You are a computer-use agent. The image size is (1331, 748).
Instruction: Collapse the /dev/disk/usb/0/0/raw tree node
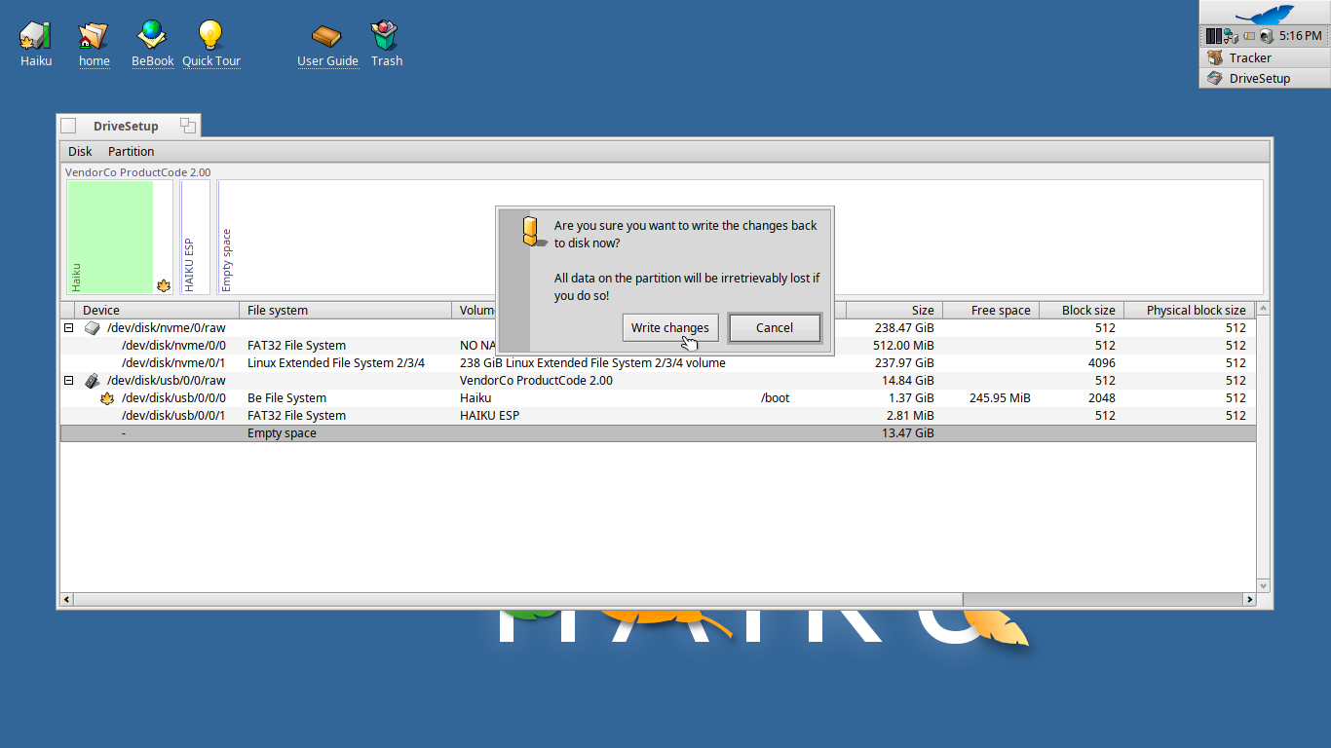tap(69, 381)
